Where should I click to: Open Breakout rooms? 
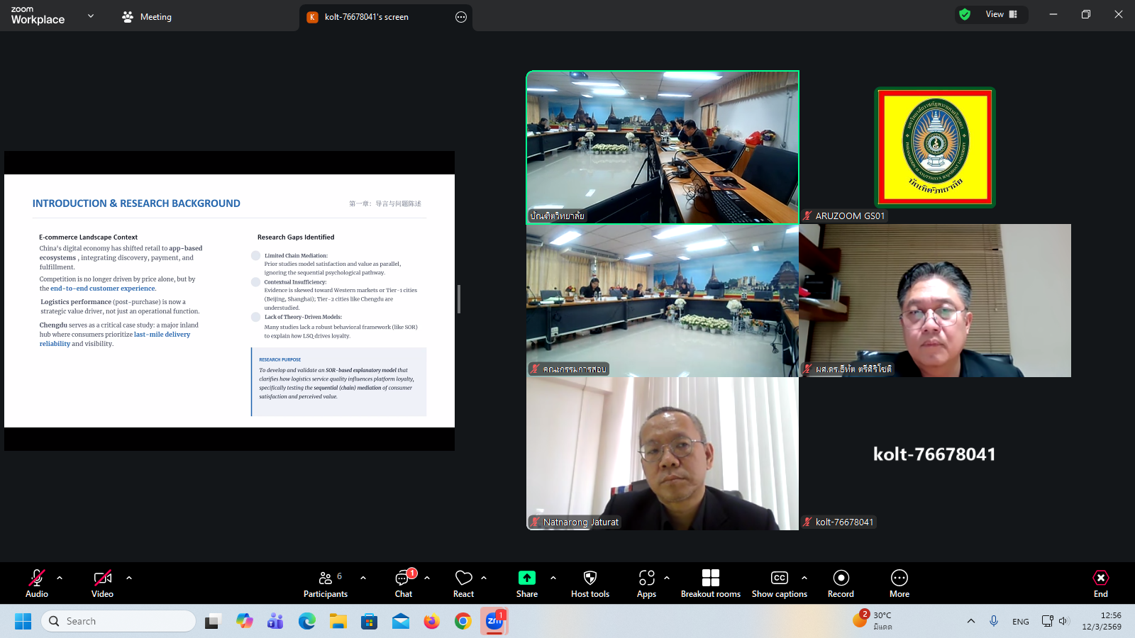710,583
